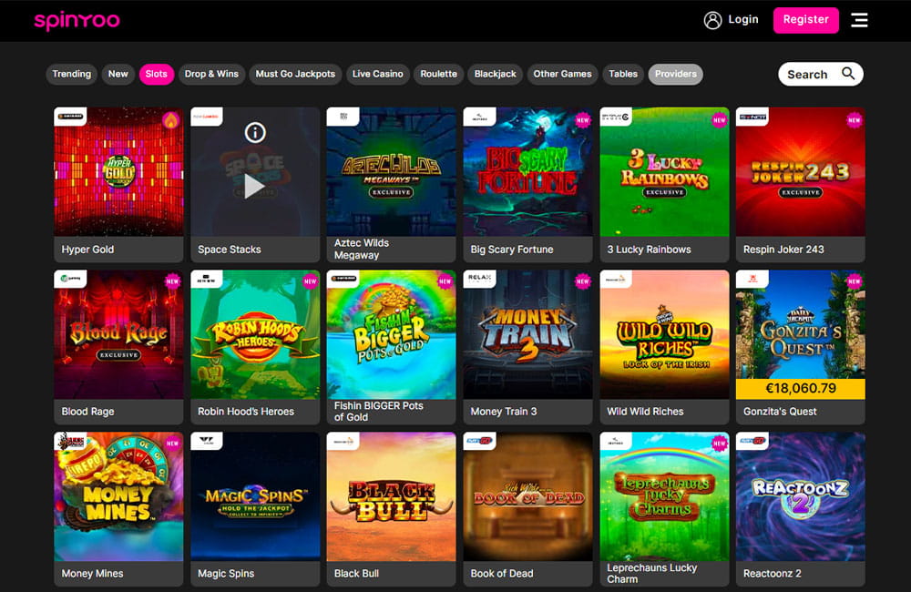Launch the Book of Dead thumbnail
The image size is (911, 592).
point(527,496)
